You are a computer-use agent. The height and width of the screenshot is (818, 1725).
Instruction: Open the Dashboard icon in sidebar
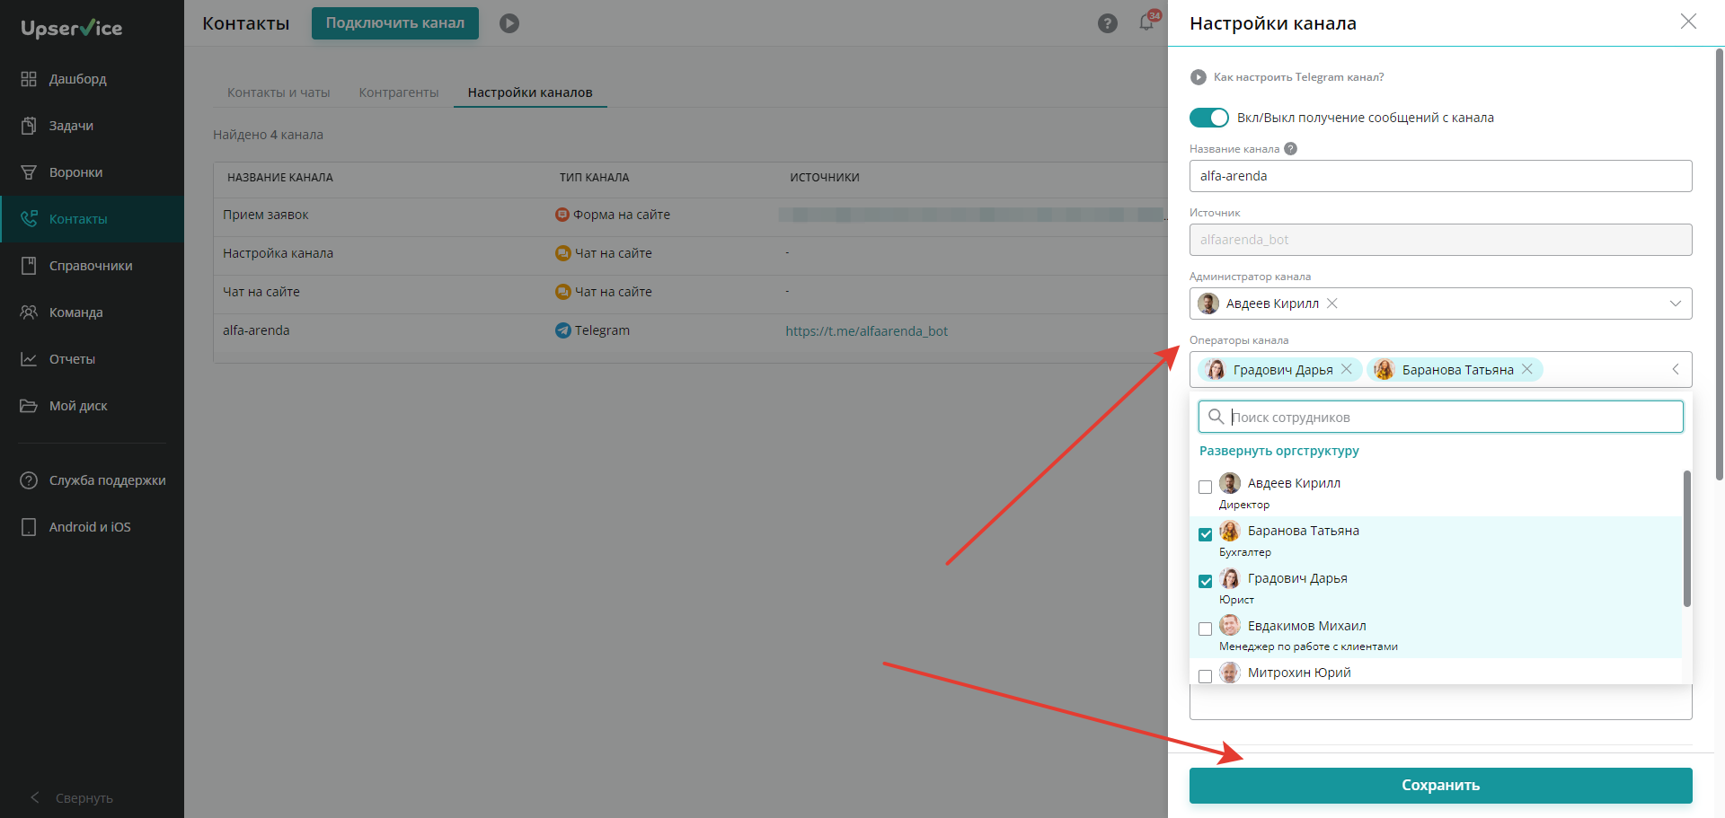(x=29, y=79)
